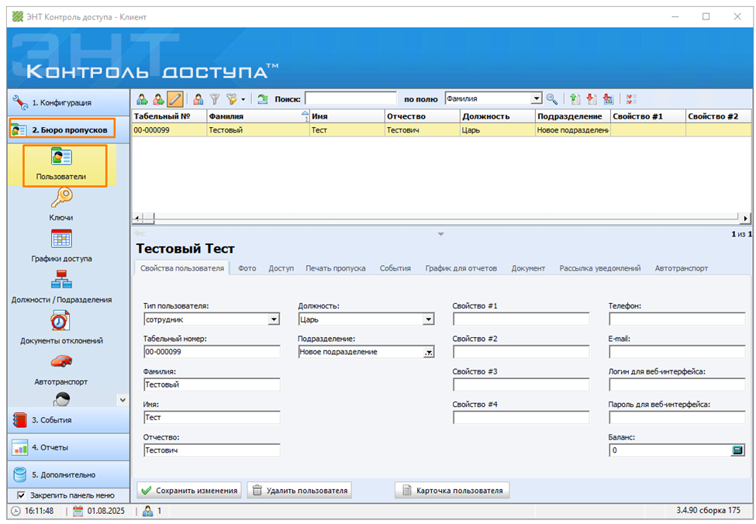
Task: Open the Ключи section in sidebar
Action: pyautogui.click(x=61, y=206)
